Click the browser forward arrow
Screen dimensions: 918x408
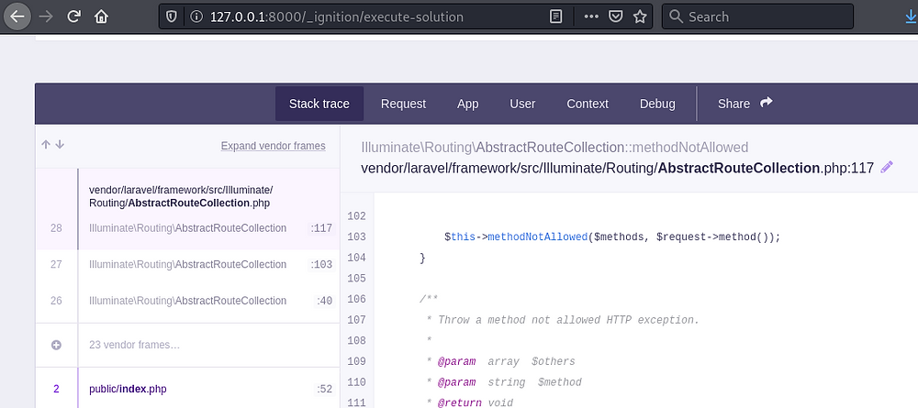click(x=46, y=17)
